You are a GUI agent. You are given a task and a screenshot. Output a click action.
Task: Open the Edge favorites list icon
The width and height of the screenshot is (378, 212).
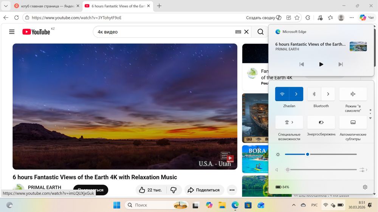[x=330, y=18]
